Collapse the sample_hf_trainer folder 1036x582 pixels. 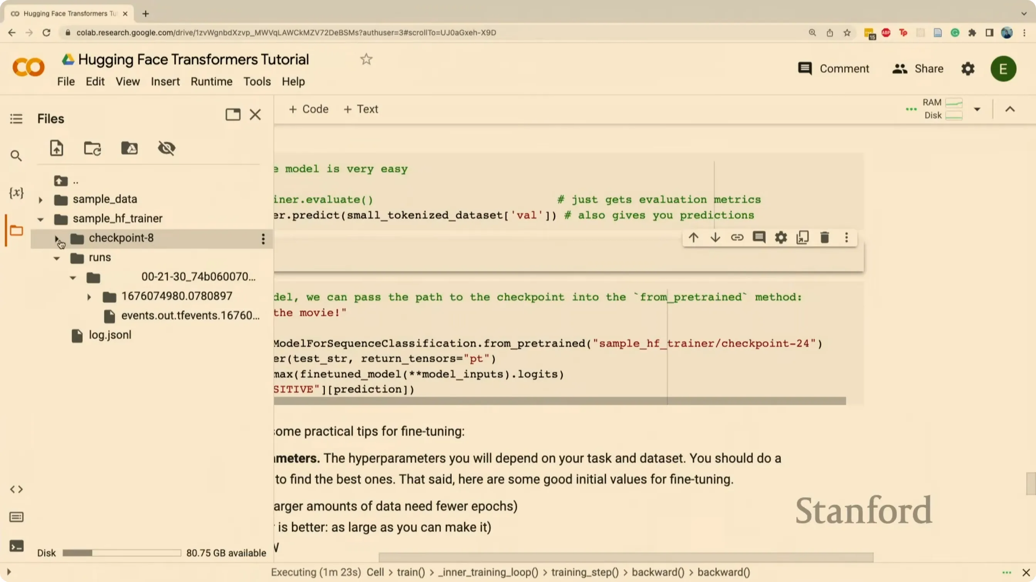[x=40, y=219]
